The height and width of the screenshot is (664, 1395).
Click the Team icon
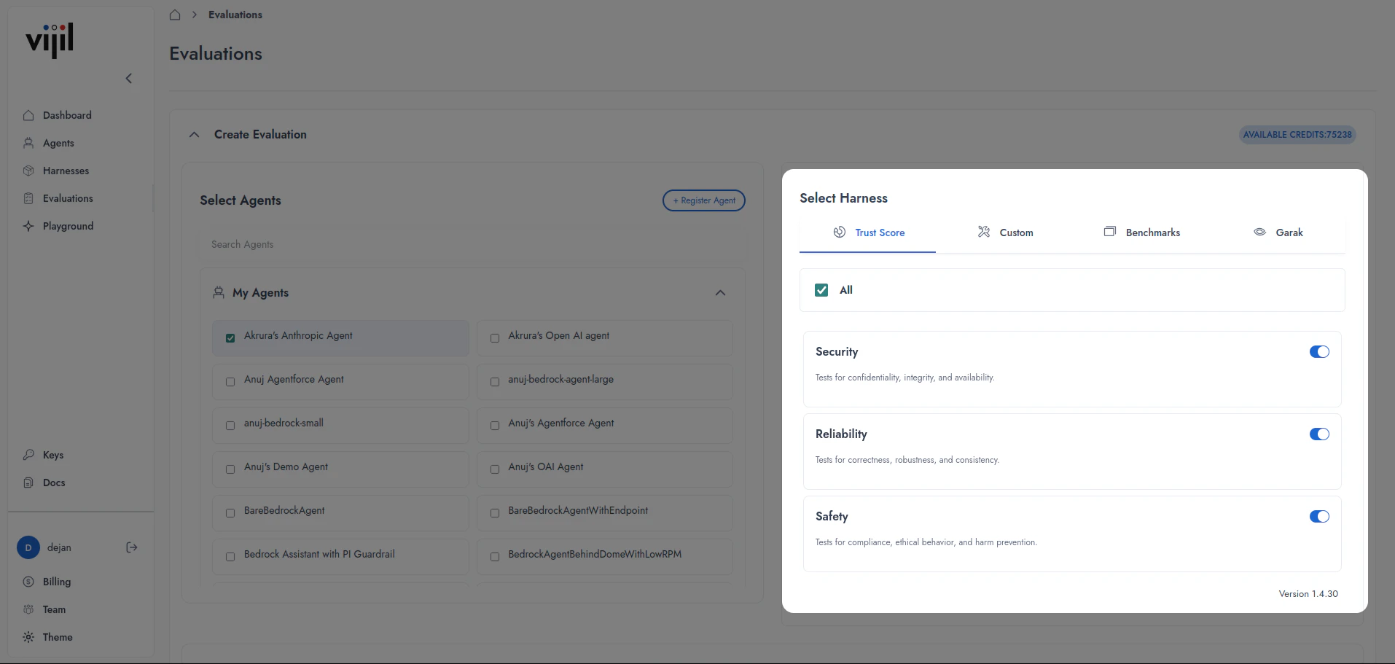click(28, 609)
